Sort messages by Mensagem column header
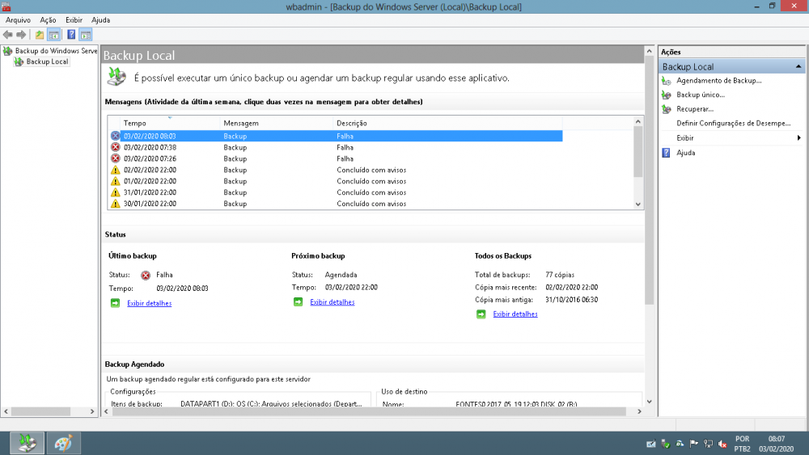 (277, 123)
